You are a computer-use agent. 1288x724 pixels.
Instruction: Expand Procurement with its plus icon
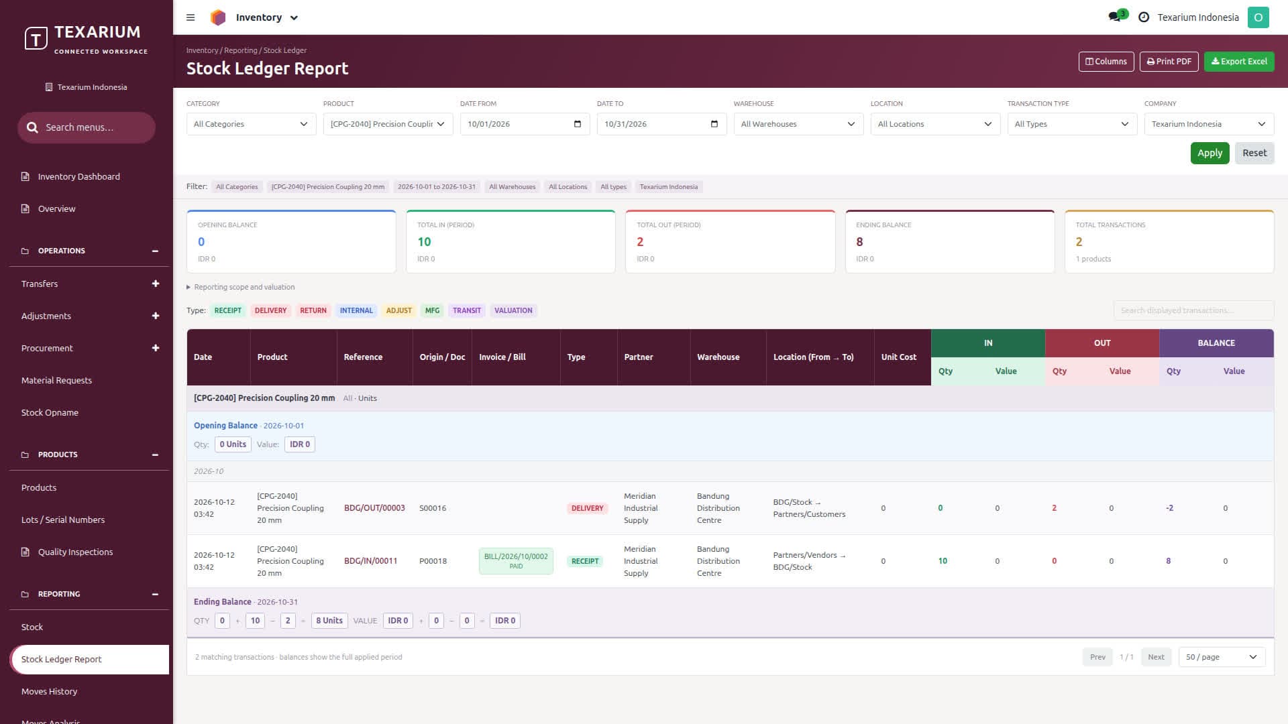pos(156,348)
